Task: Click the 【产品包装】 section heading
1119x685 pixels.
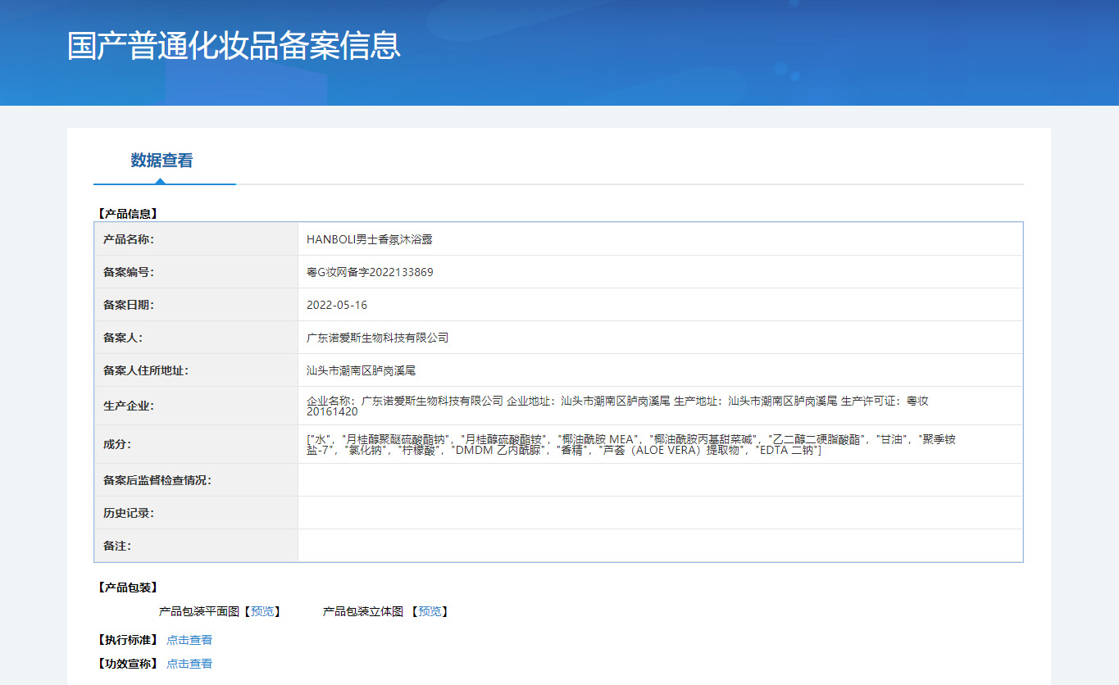Action: point(127,587)
